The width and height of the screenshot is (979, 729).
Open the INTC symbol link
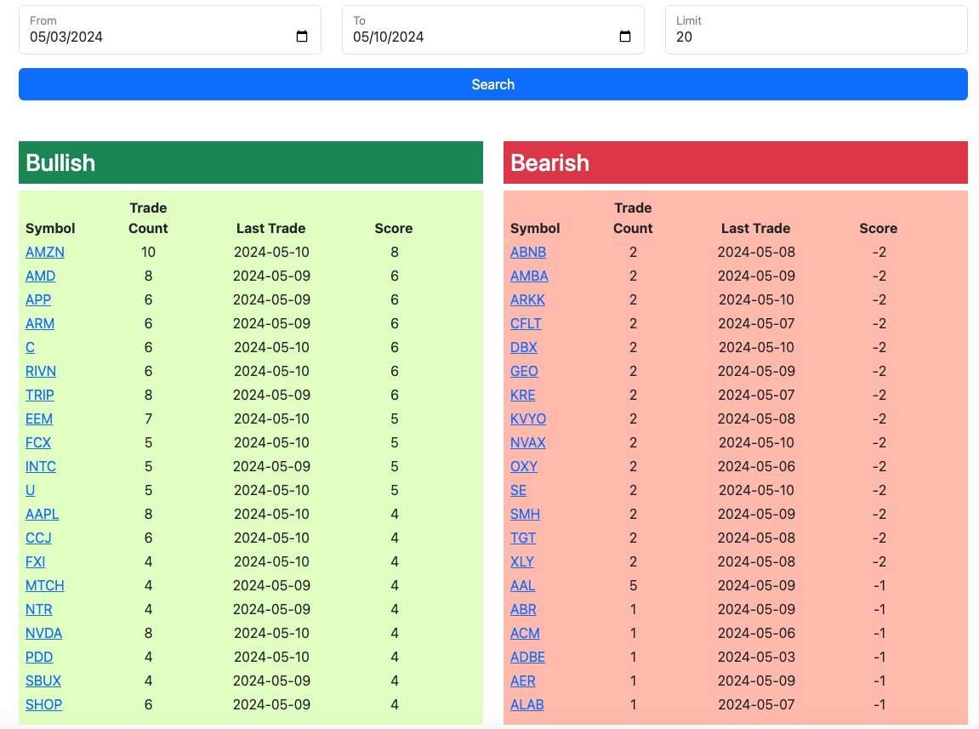point(41,466)
